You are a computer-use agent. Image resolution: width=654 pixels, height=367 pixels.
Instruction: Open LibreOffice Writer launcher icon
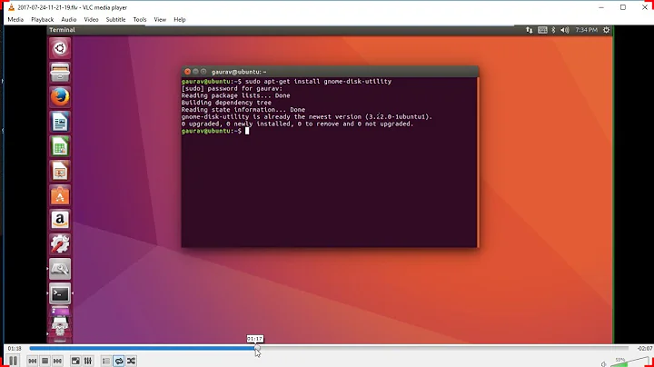[60, 122]
